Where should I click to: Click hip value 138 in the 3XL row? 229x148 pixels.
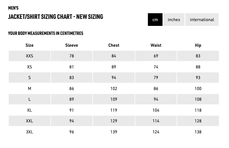pos(198,132)
